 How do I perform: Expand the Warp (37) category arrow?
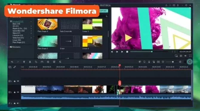[31, 33]
